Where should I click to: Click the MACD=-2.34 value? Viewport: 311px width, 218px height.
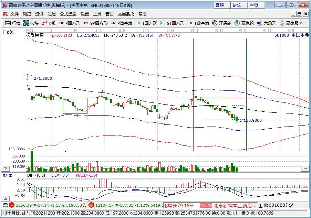(x=87, y=175)
